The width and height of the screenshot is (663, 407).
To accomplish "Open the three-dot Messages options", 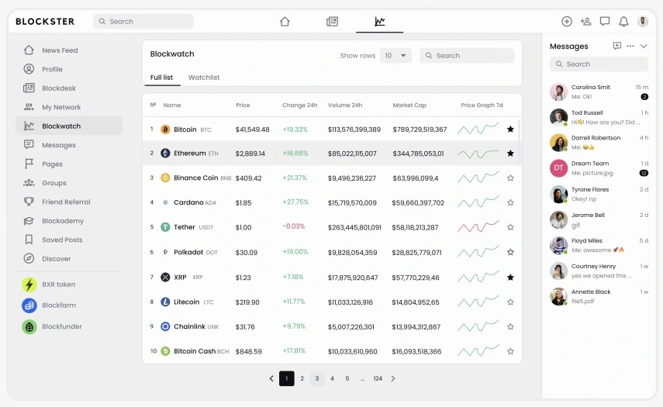I will click(x=630, y=46).
